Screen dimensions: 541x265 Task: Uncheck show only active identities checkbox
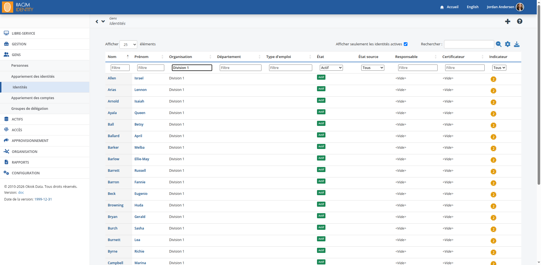point(406,44)
